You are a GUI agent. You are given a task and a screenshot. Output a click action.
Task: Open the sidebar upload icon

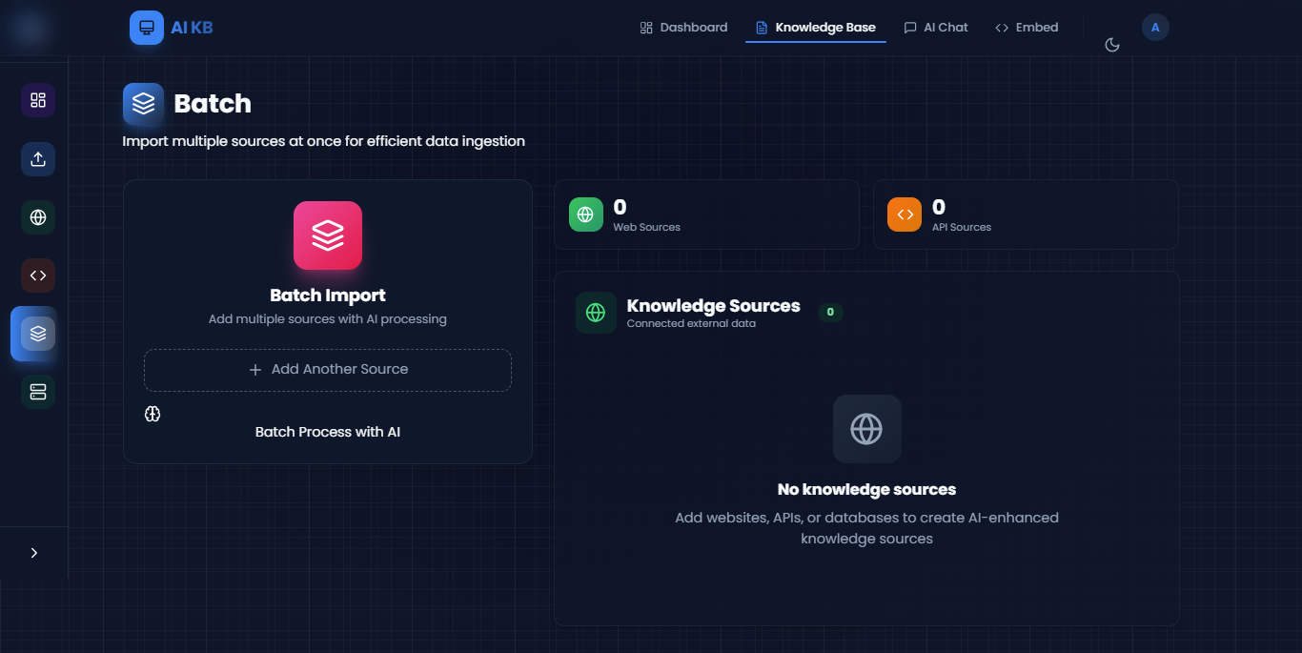click(38, 159)
